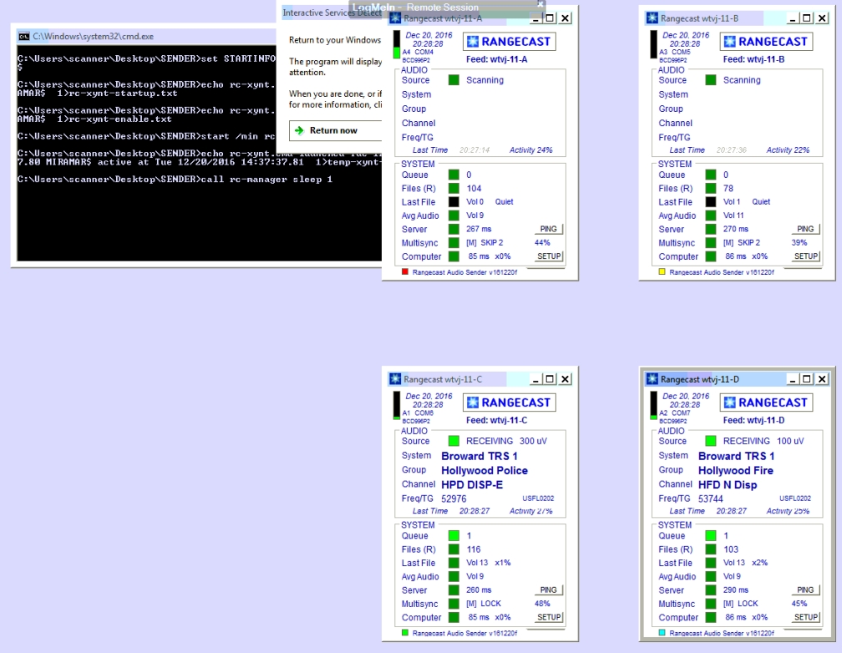This screenshot has height=653, width=842.
Task: Click talkgroup value "52976"
Action: tap(454, 499)
